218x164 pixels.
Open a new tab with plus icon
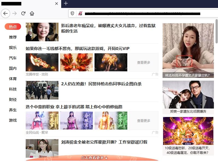(66, 4)
